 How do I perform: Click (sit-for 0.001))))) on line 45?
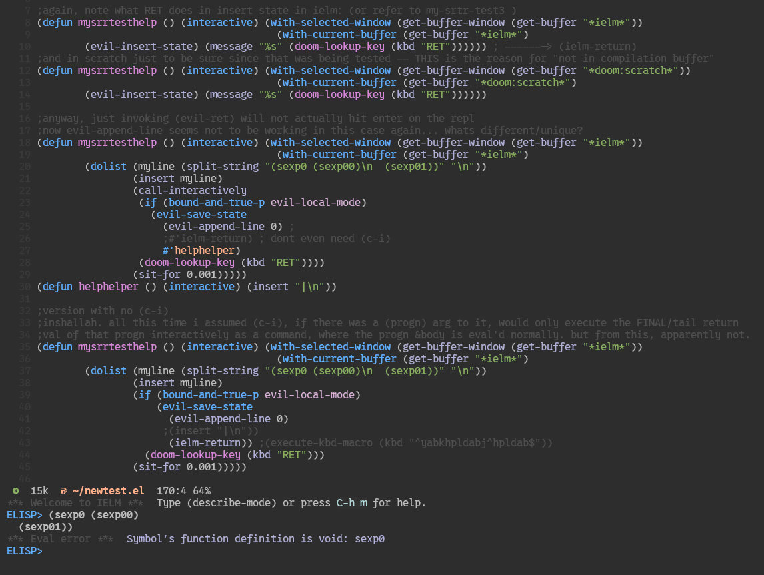189,467
